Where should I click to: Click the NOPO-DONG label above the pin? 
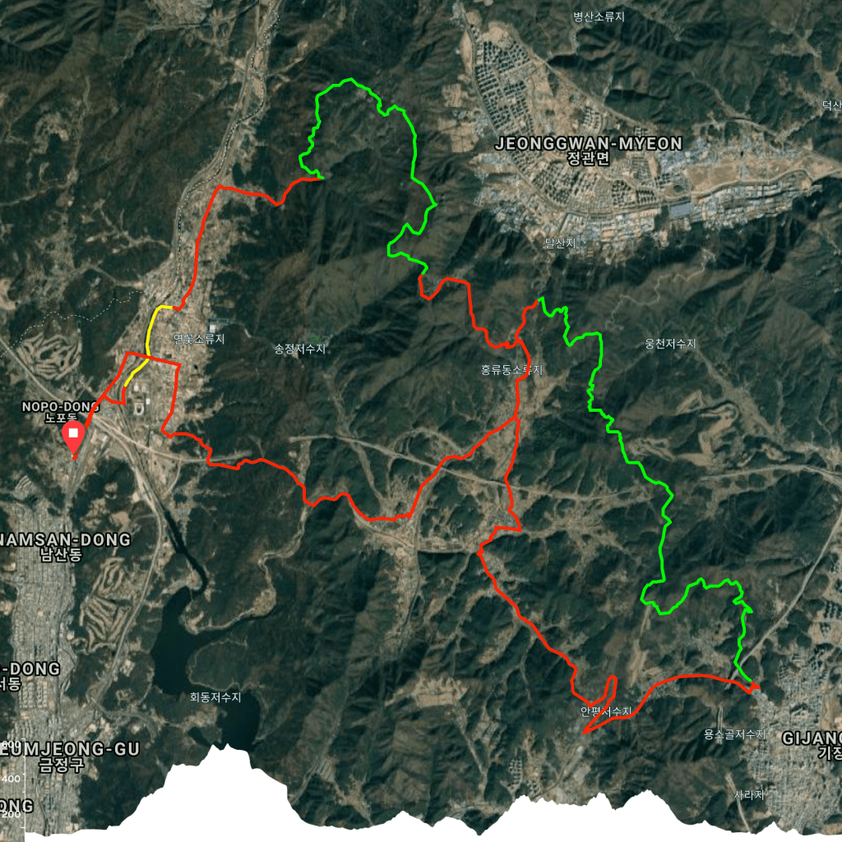click(x=60, y=406)
